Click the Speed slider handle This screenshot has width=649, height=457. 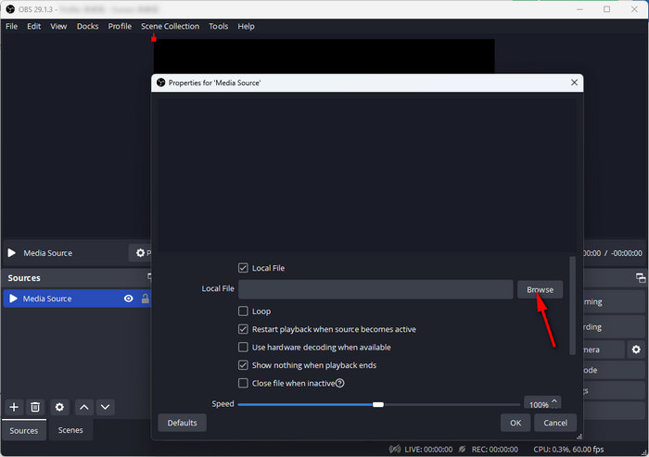pos(378,404)
